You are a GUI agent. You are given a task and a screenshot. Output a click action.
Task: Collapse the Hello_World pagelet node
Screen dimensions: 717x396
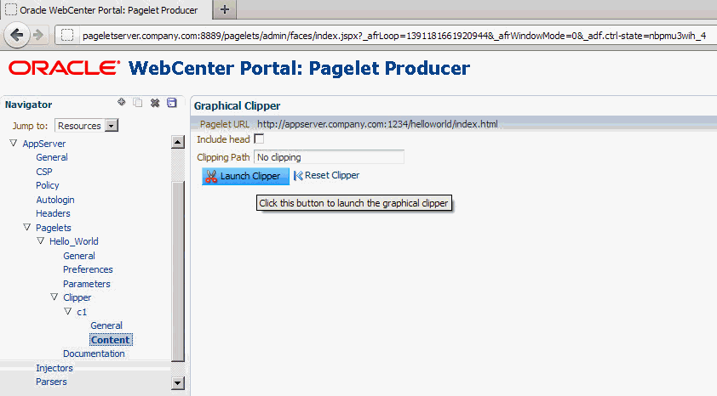[41, 241]
